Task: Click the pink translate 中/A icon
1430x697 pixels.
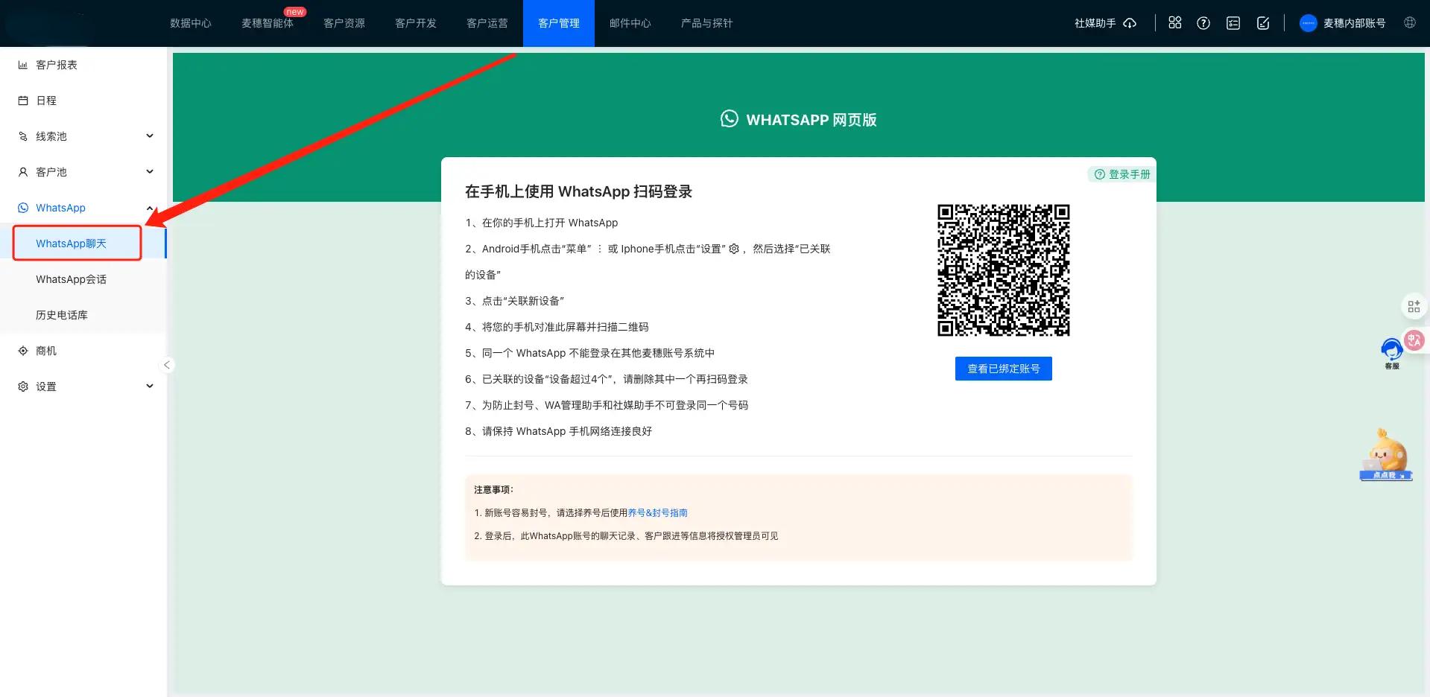Action: pos(1414,340)
